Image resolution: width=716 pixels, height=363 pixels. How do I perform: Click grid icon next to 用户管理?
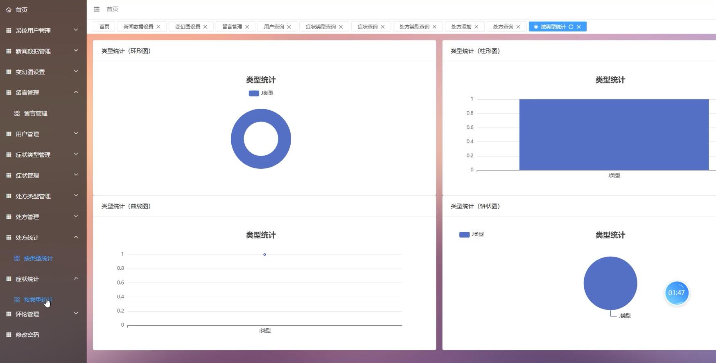point(9,134)
